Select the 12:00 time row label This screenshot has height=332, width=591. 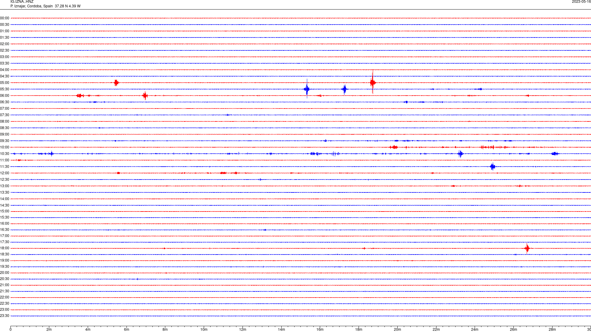pyautogui.click(x=5, y=173)
